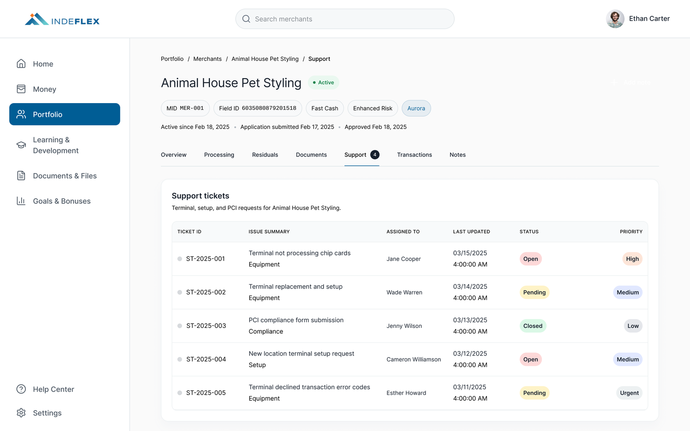
Task: Click the Indeflex logo
Action: (62, 20)
